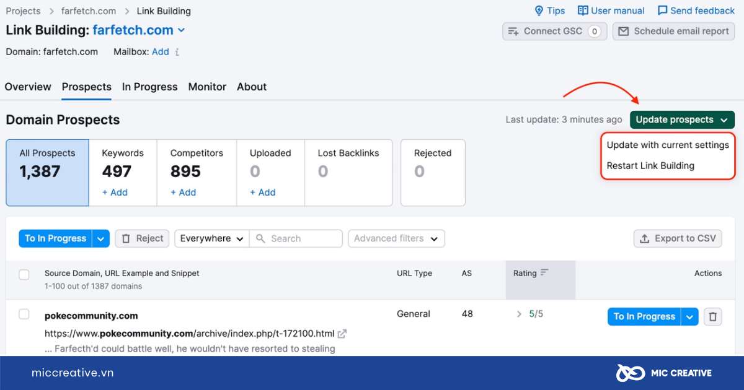
Task: Open pokecommunity.com row To In Progress arrow
Action: point(690,316)
